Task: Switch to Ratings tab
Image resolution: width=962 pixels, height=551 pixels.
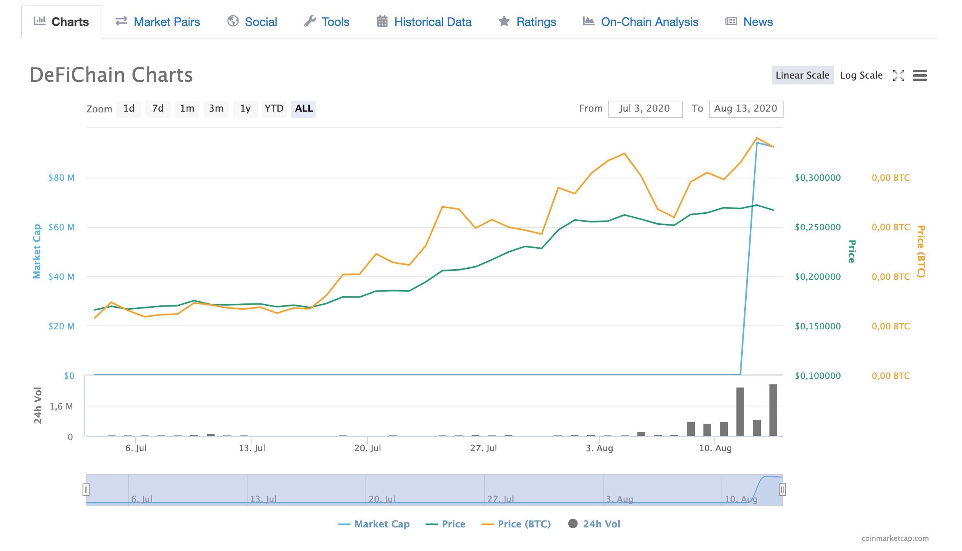Action: [527, 22]
